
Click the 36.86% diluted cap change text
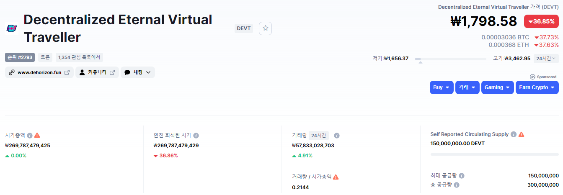165,156
